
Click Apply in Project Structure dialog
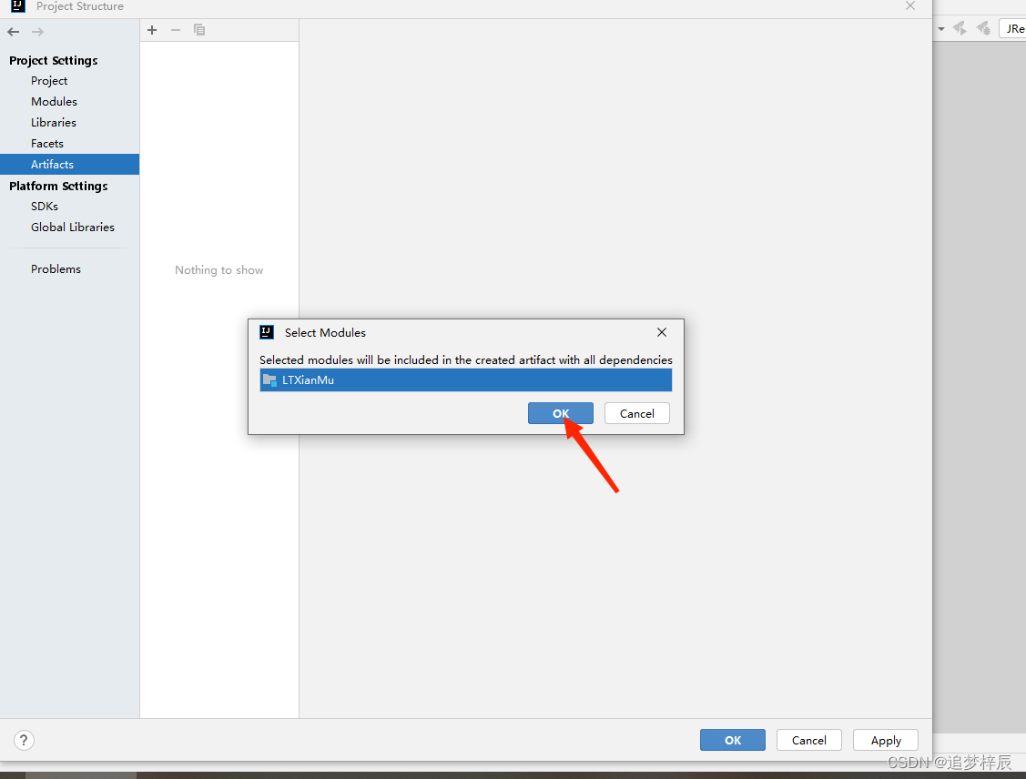[x=885, y=740]
